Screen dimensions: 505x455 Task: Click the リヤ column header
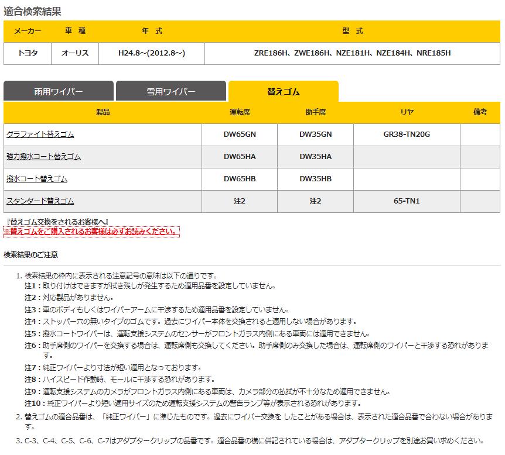(407, 112)
